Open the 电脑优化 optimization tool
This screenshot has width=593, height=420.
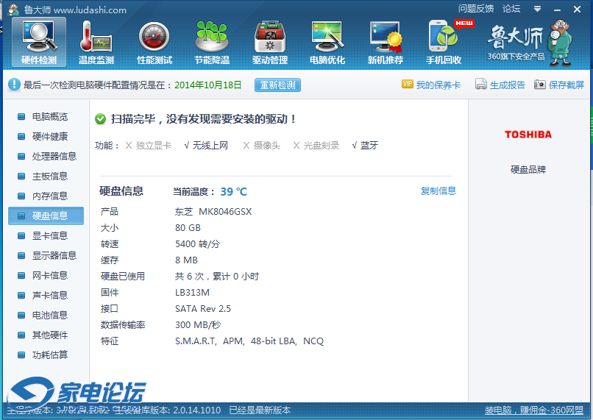point(327,43)
